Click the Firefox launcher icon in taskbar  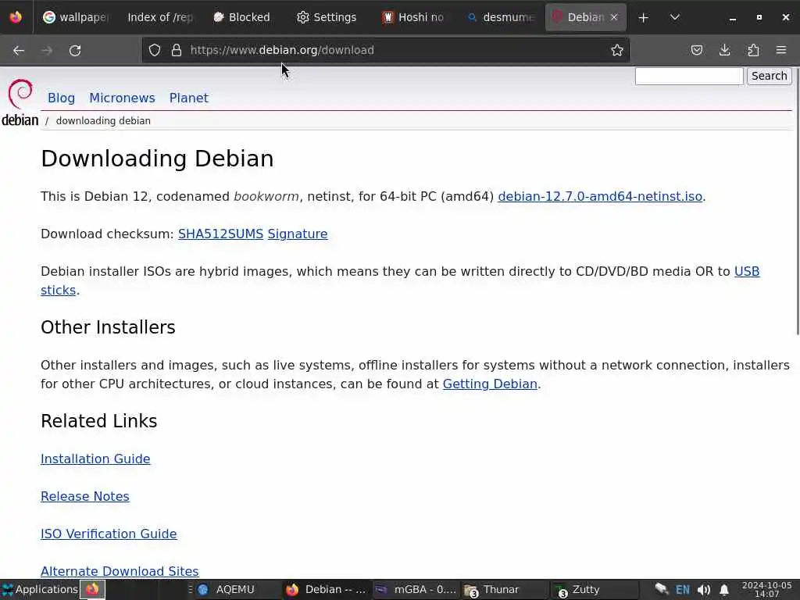[x=92, y=589]
